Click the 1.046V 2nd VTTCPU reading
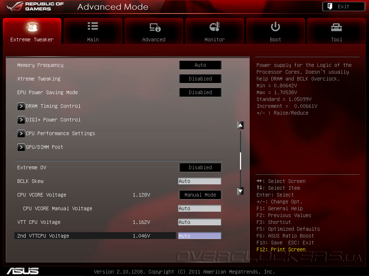Screen dimensions: 369x276 (x=141, y=236)
